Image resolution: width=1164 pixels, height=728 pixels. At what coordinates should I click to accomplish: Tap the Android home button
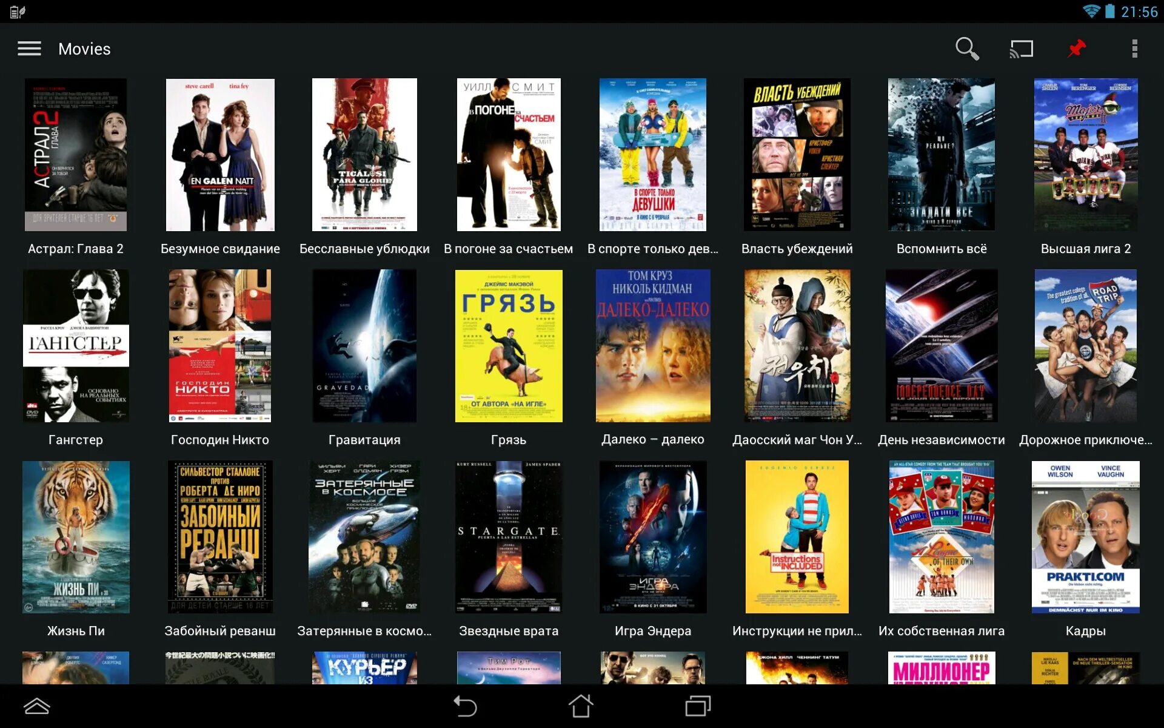click(x=581, y=706)
